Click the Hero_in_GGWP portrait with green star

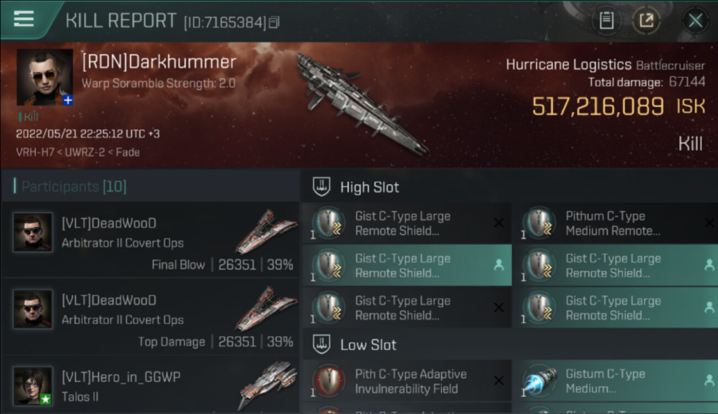click(33, 386)
